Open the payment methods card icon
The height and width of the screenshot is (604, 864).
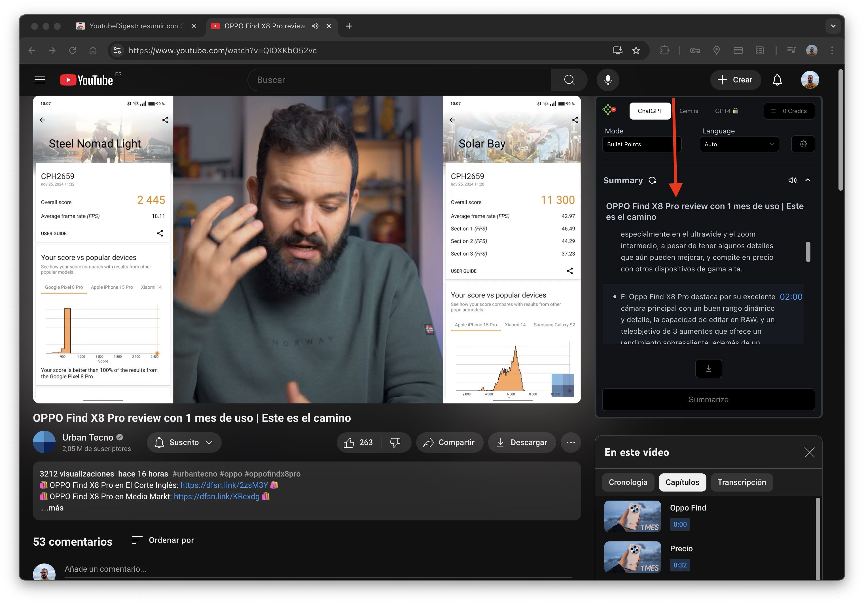[738, 50]
